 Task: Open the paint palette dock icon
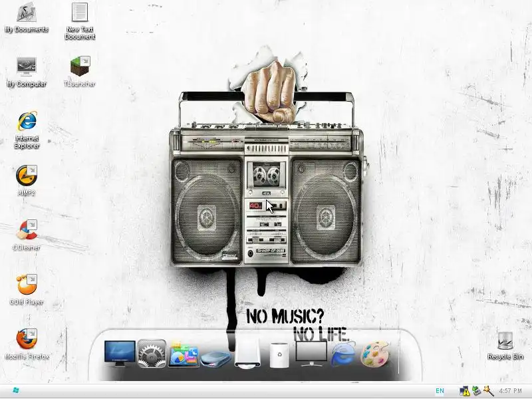(x=375, y=354)
